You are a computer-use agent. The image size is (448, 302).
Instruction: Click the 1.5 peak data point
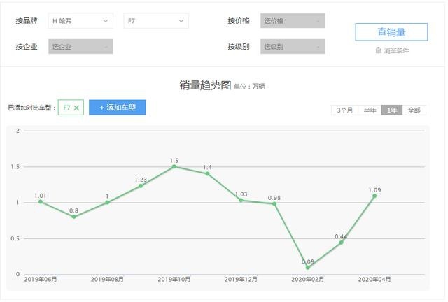pyautogui.click(x=174, y=166)
